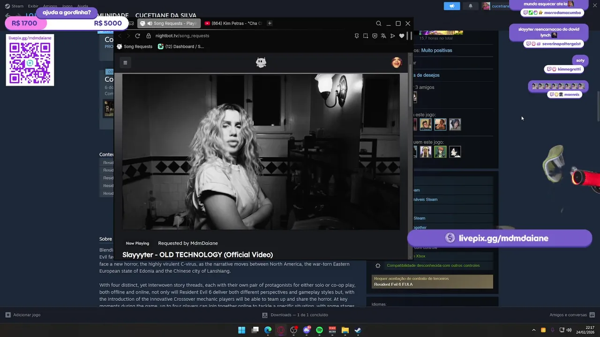
Task: Click Resident Evil 6 EULA link
Action: point(393,285)
